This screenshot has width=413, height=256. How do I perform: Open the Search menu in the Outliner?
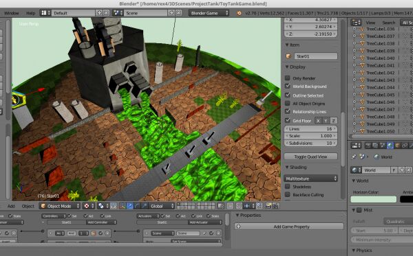pyautogui.click(x=389, y=23)
